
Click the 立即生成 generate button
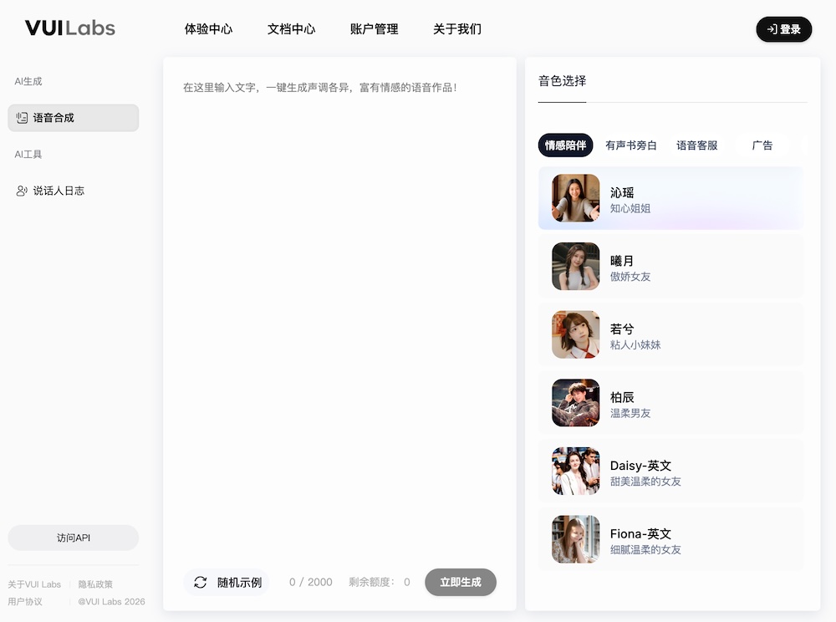point(461,582)
